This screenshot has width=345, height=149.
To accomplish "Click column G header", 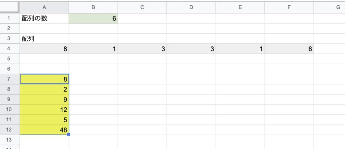I will (330, 7).
